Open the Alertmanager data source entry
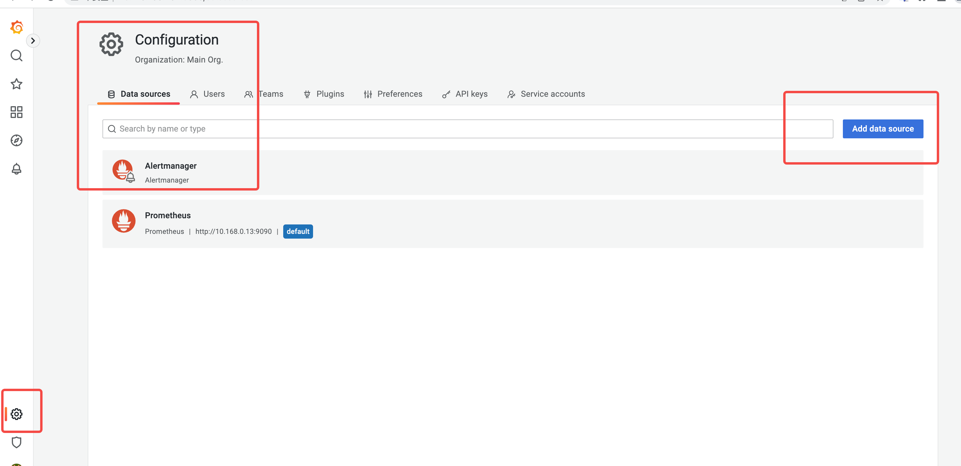961x466 pixels. pyautogui.click(x=513, y=173)
